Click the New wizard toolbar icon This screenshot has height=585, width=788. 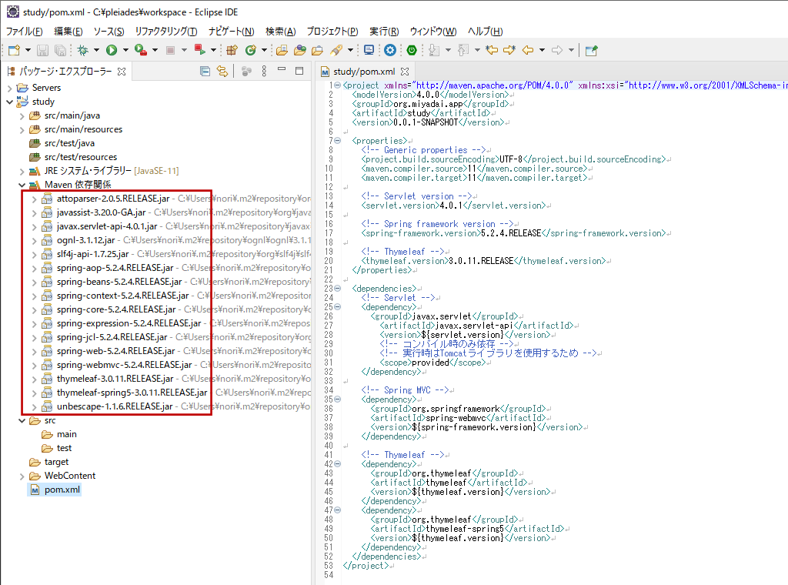click(x=14, y=50)
